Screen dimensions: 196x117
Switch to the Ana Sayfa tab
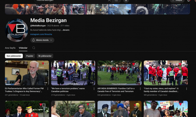(10, 48)
